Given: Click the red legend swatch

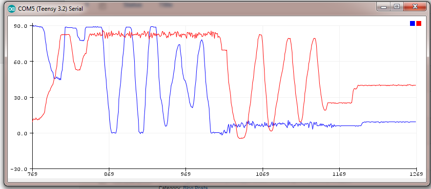Looking at the screenshot, I should point(419,23).
